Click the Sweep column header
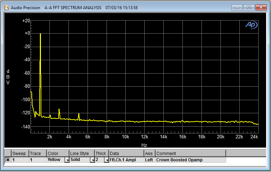This screenshot has height=172, width=271. [20, 154]
